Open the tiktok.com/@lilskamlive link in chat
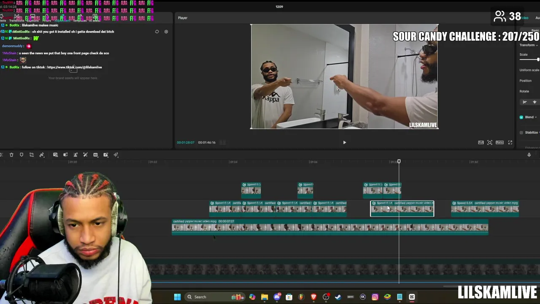This screenshot has height=304, width=540. (x=74, y=67)
